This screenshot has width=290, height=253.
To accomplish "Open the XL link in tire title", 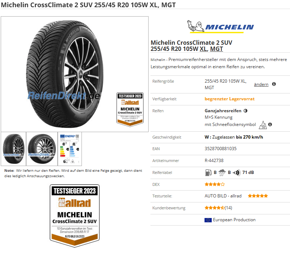I will pos(203,49).
